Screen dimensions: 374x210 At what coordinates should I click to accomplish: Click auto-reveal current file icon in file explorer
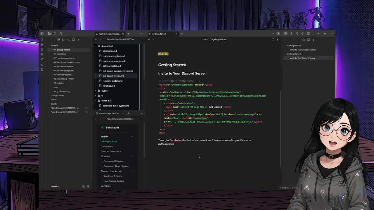(x=73, y=40)
